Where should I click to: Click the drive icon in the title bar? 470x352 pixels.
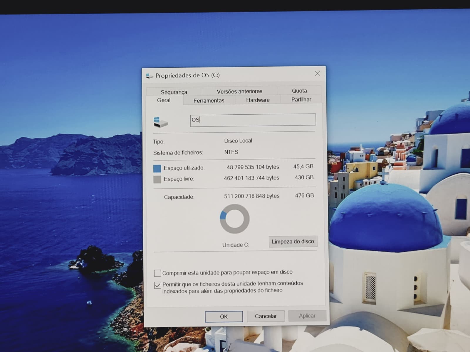150,76
